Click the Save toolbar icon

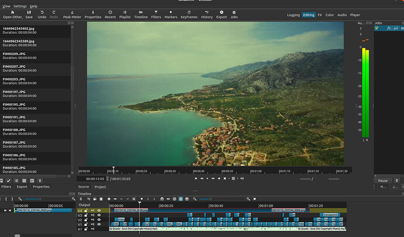point(29,15)
